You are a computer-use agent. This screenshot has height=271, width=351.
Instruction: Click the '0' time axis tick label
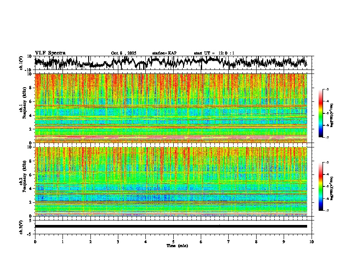coord(35,242)
